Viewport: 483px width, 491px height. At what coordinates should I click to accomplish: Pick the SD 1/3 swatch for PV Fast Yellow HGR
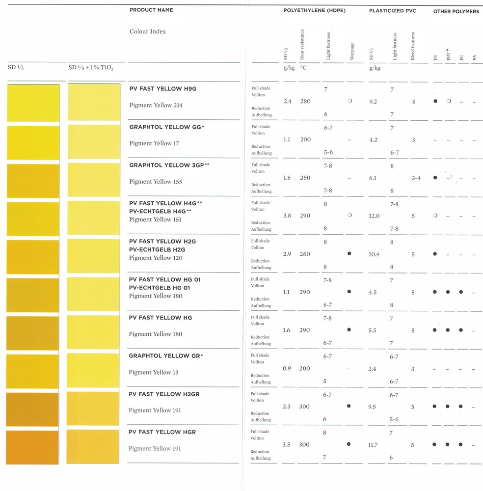click(32, 447)
